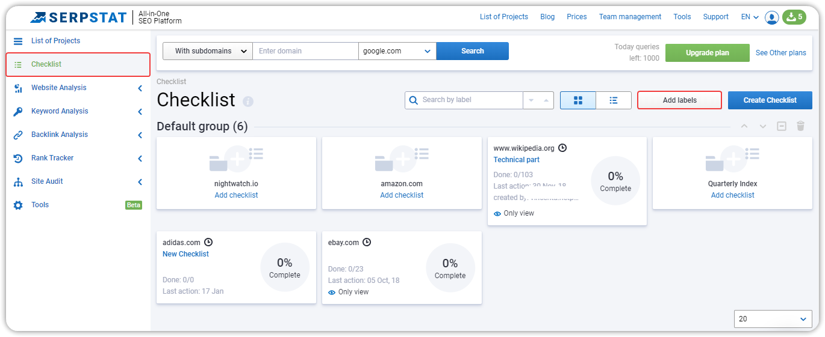Click the folder plus icon on nightwatch.io card
The width and height of the screenshot is (825, 337).
pos(237,159)
